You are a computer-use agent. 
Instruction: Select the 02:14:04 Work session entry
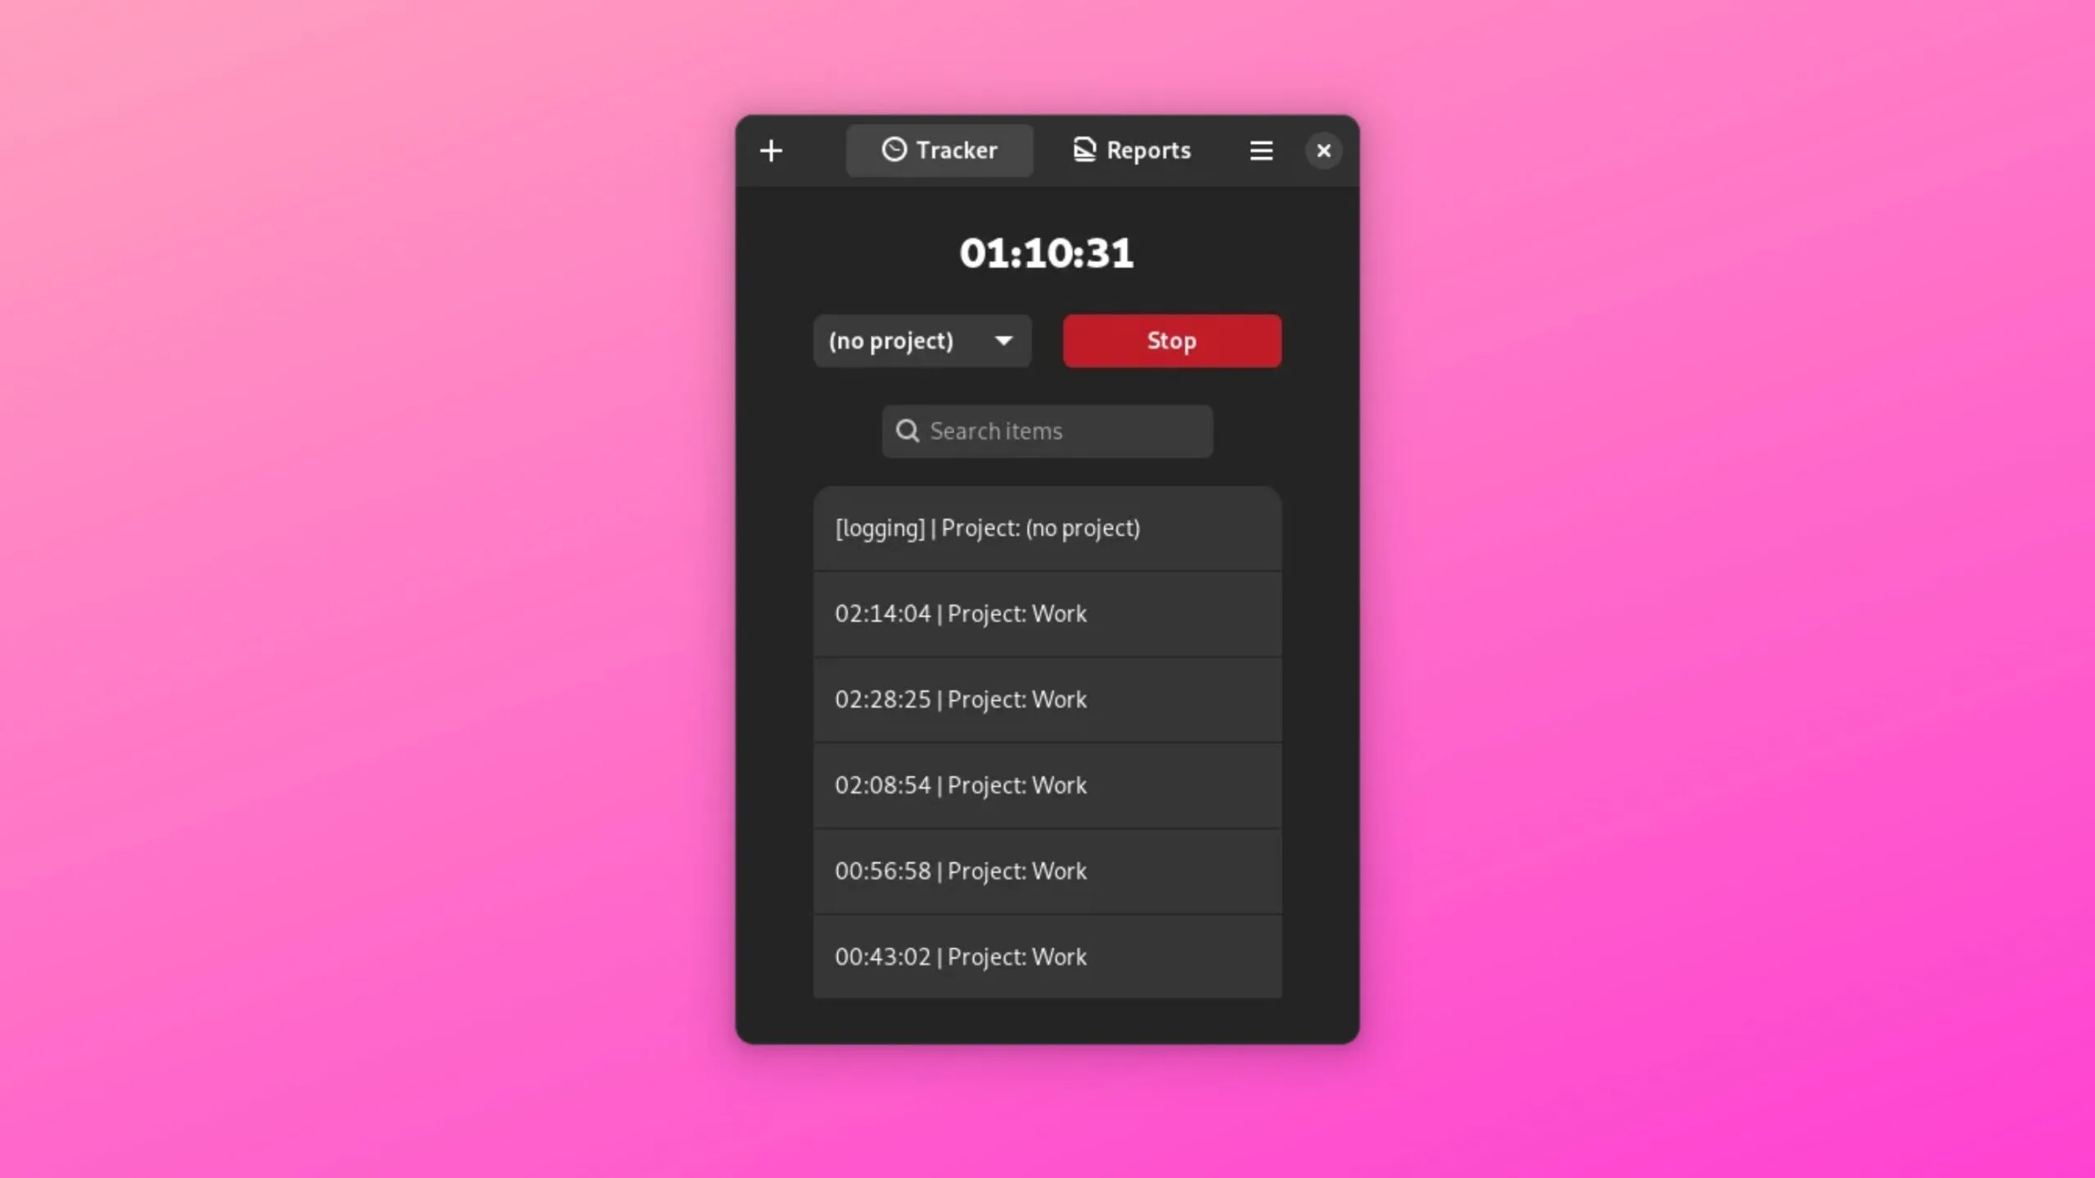tap(1046, 614)
